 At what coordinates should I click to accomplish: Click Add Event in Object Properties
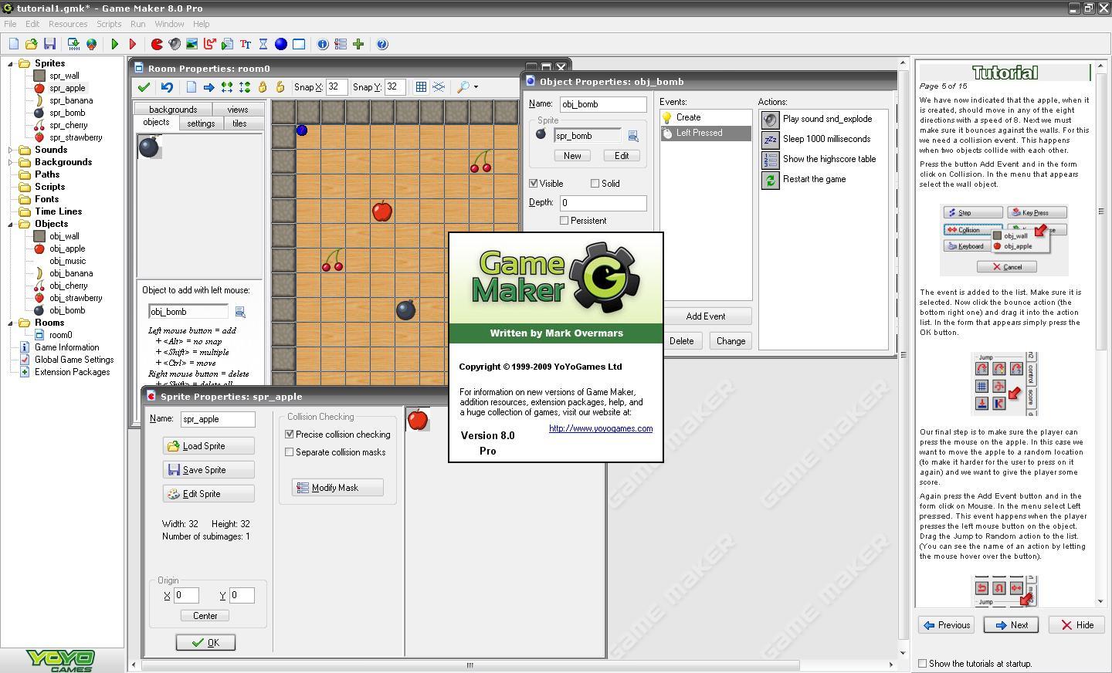[705, 316]
